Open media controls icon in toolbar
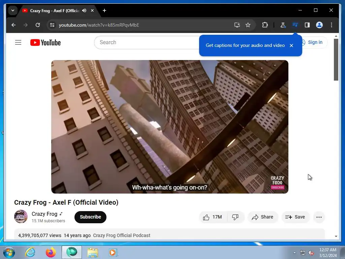The height and width of the screenshot is (259, 345). pyautogui.click(x=295, y=25)
